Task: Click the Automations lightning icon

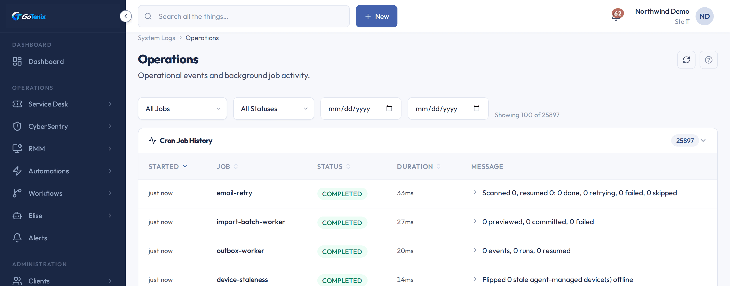Action: pos(17,171)
